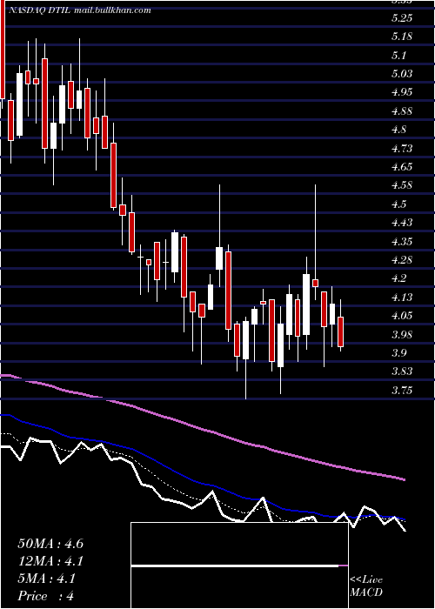Click inside the MACD indicator box
Image resolution: width=435 pixels, height=609 pixels.
pyautogui.click(x=239, y=565)
